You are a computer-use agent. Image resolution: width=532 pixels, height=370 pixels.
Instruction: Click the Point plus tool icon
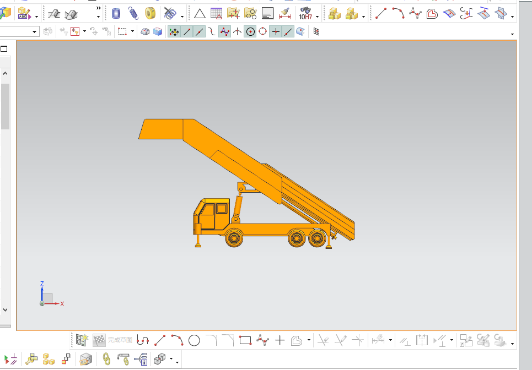[280, 340]
